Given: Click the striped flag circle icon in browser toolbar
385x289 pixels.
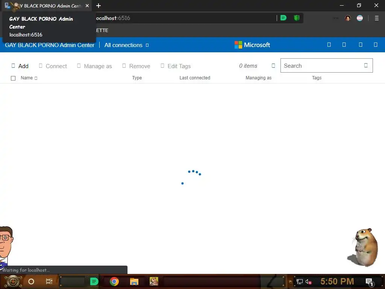Looking at the screenshot, I should pyautogui.click(x=360, y=18).
